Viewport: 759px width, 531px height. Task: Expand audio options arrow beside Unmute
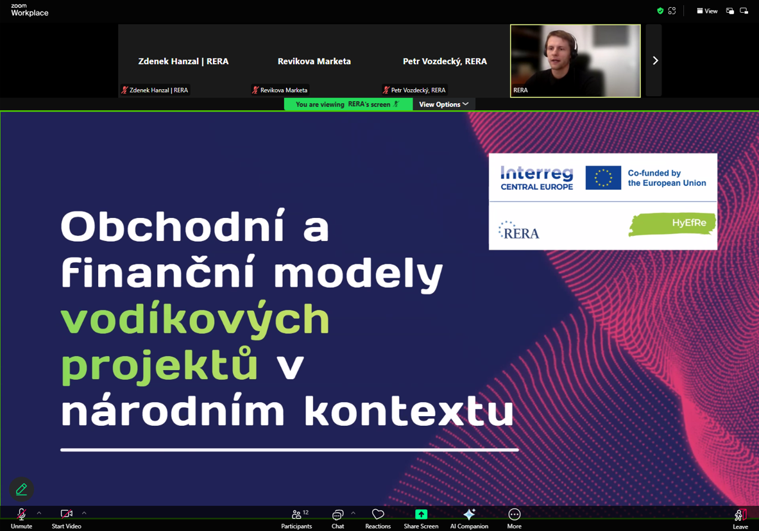coord(39,513)
